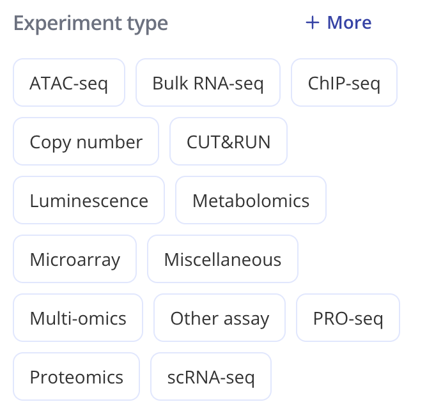Screen dimensions: 427x418
Task: Click the plus icon beside More
Action: [312, 23]
